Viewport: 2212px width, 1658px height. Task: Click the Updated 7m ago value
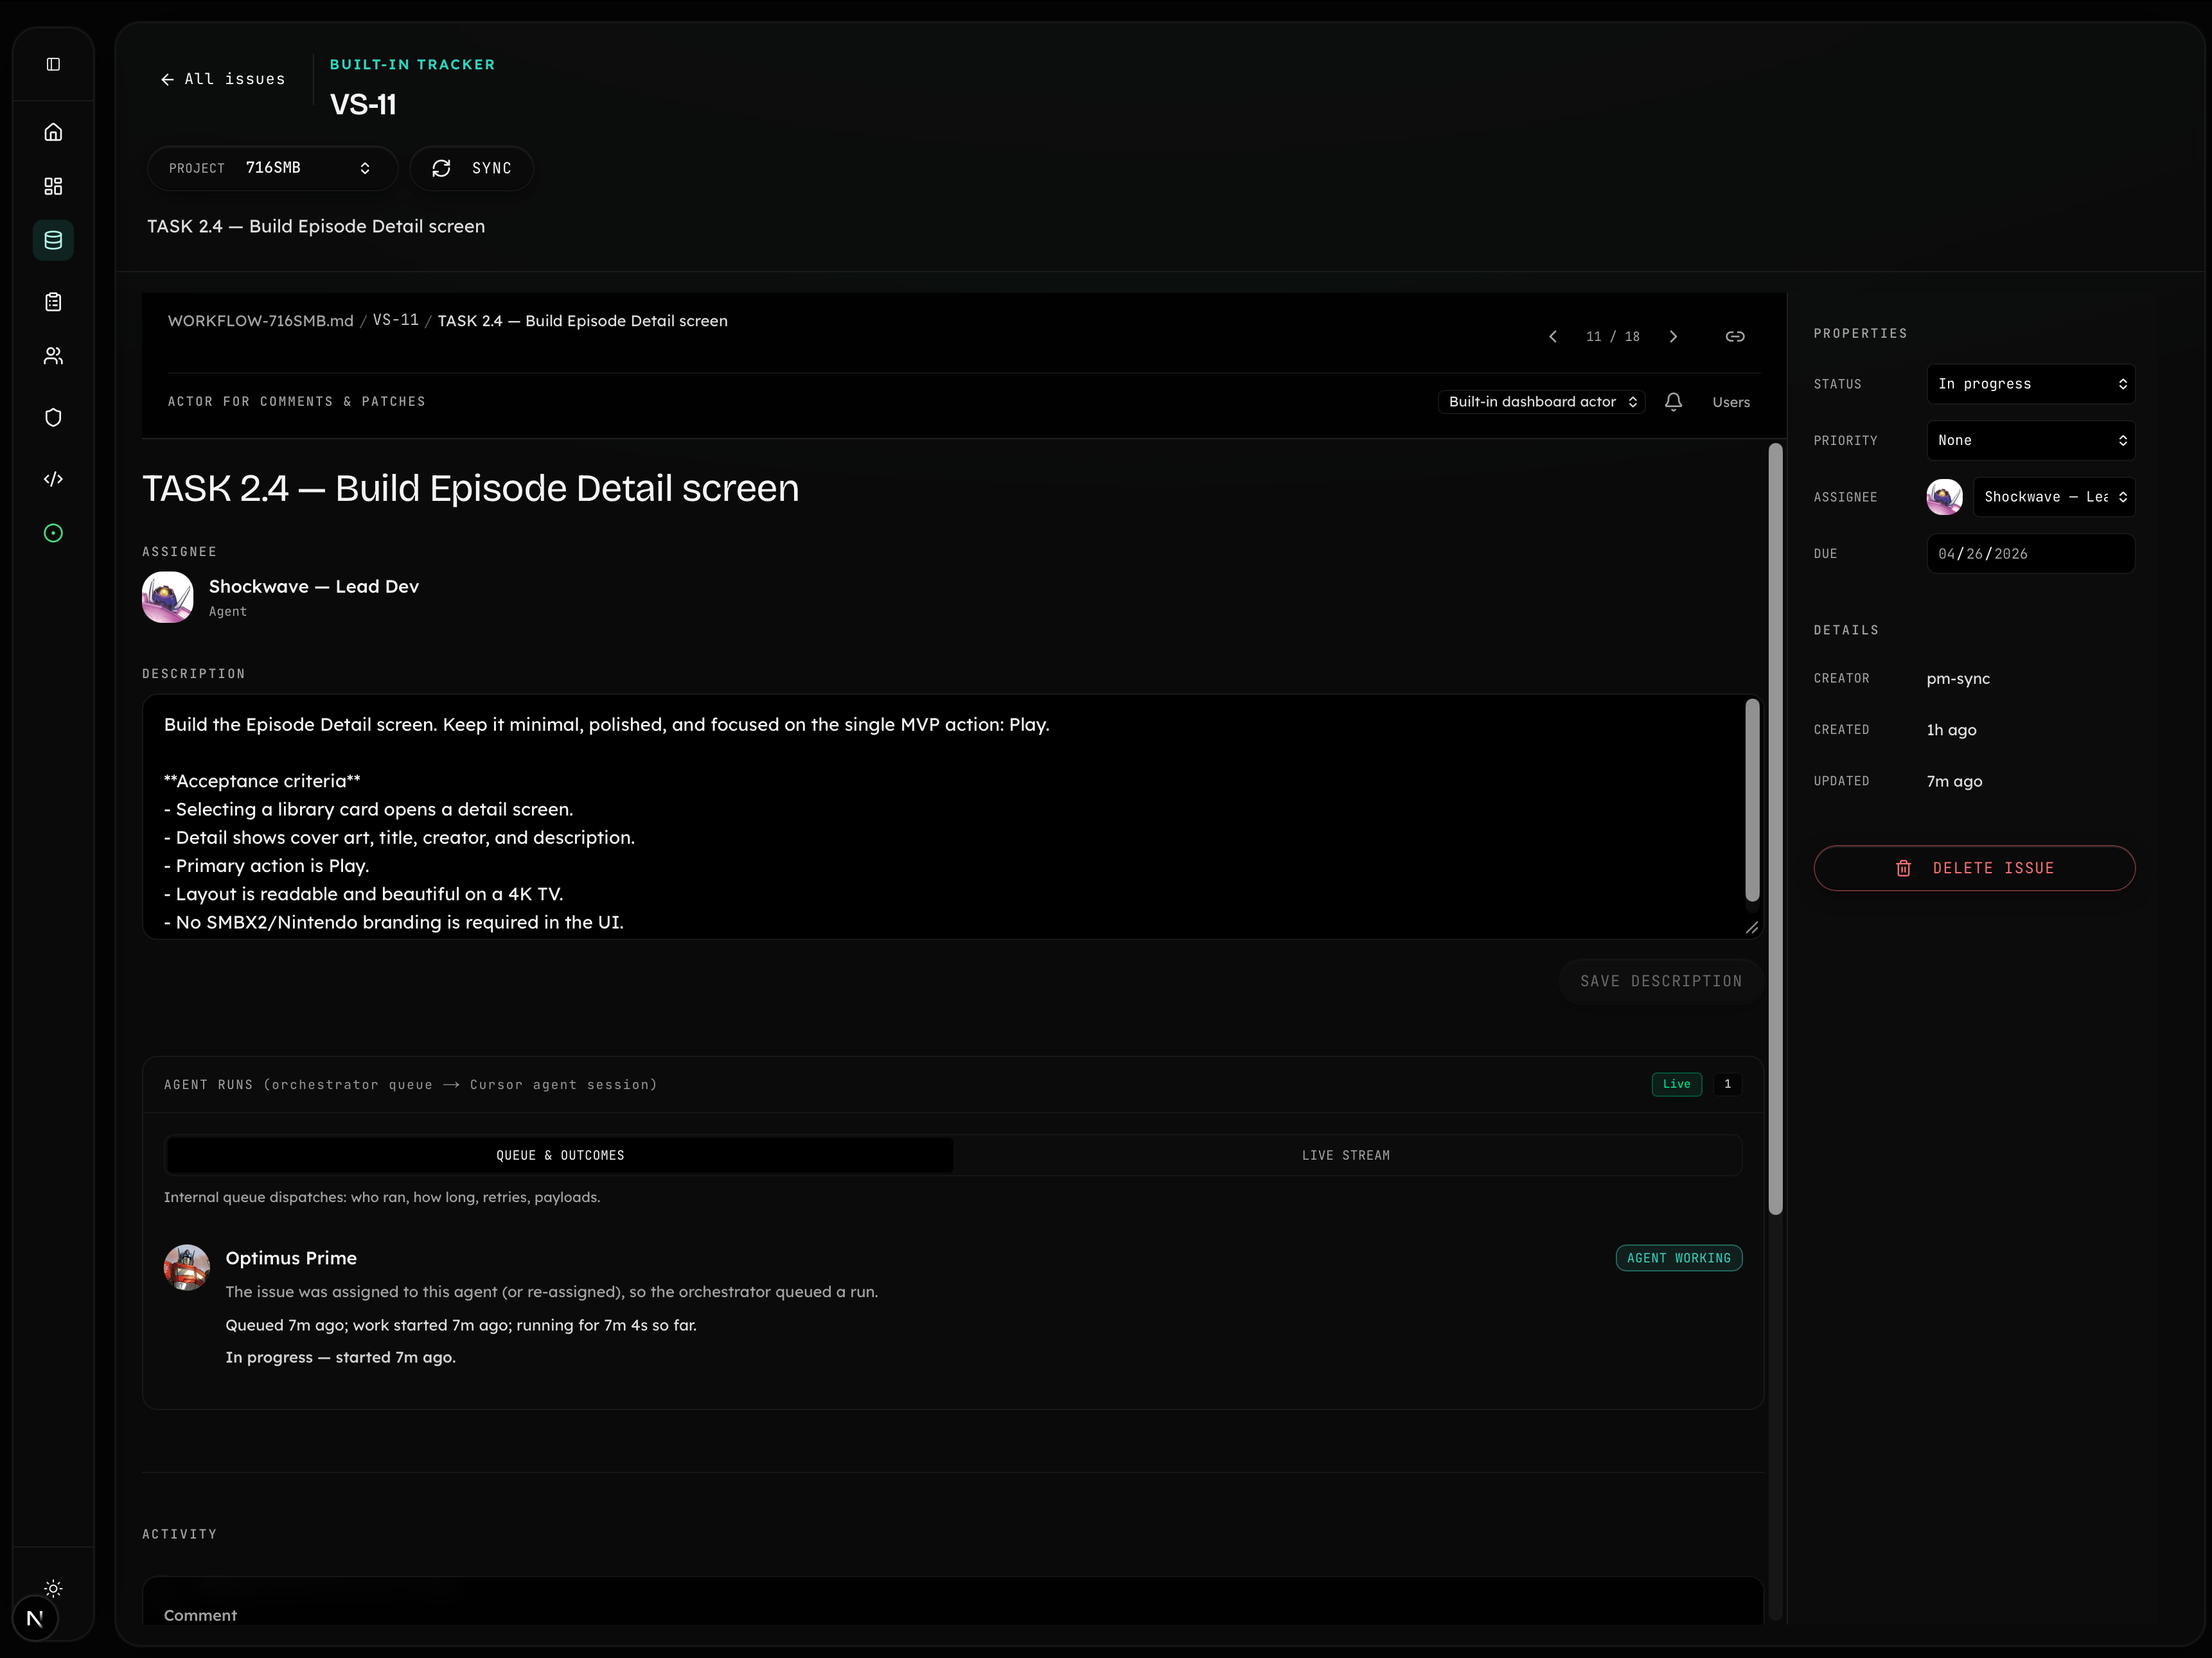pyautogui.click(x=1954, y=781)
